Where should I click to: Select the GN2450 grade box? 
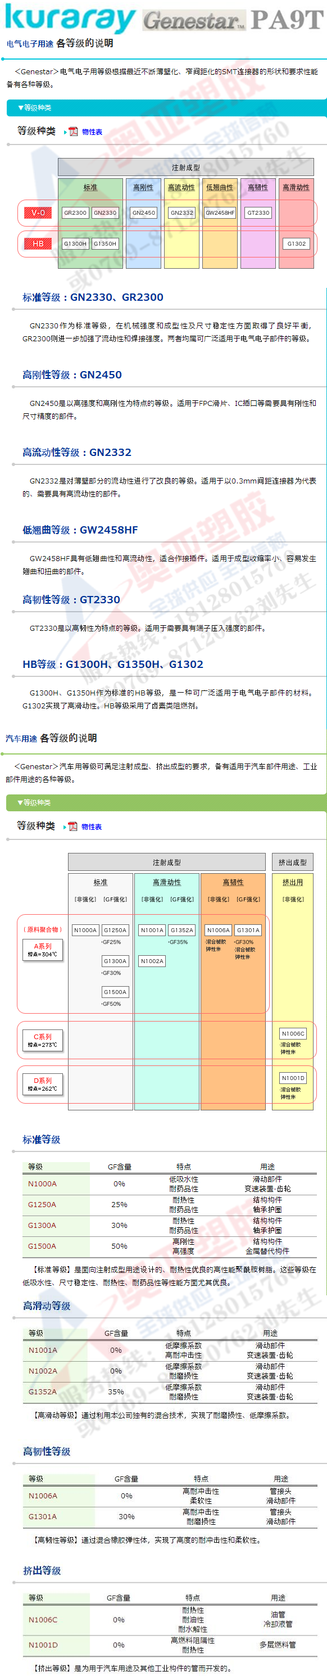144,213
